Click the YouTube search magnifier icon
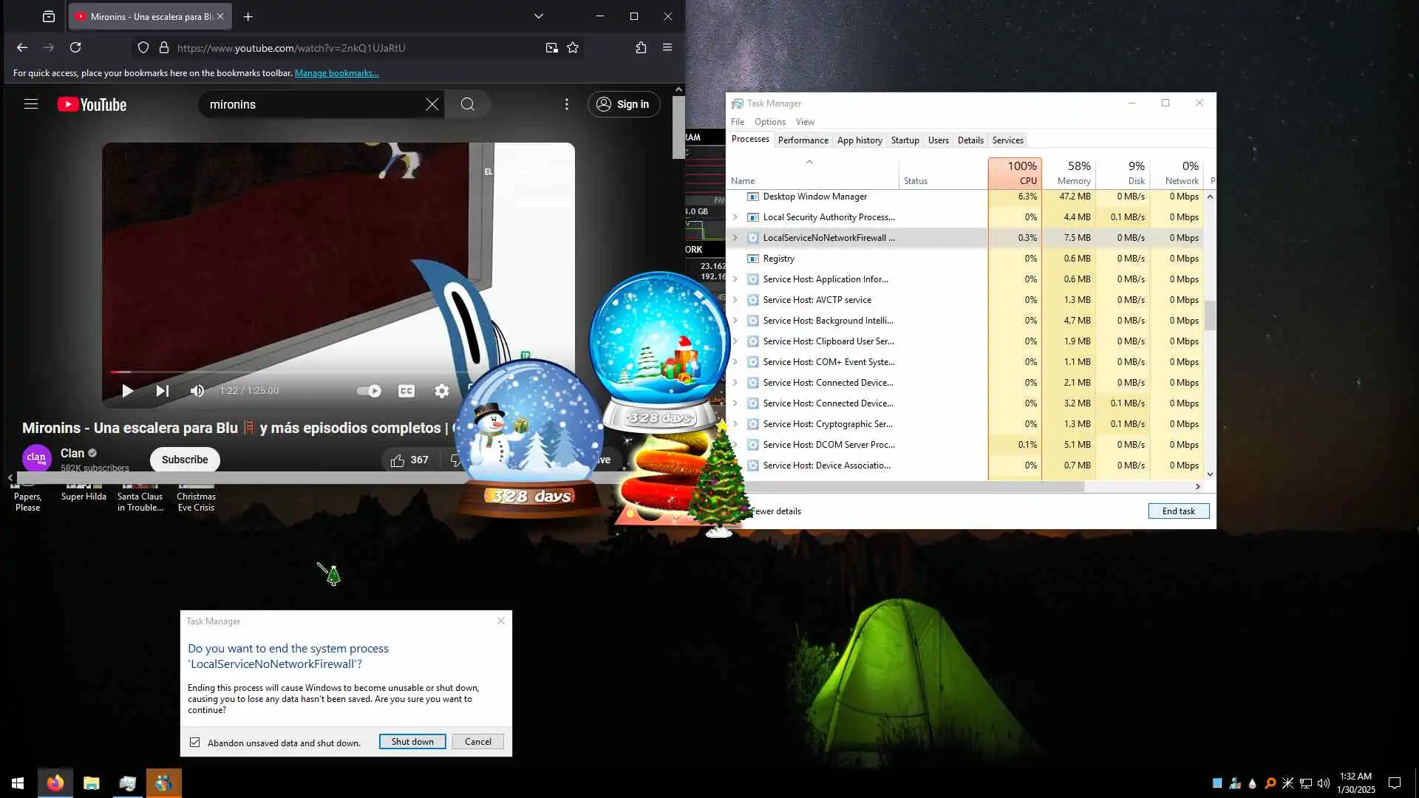This screenshot has width=1419, height=798. pos(468,104)
